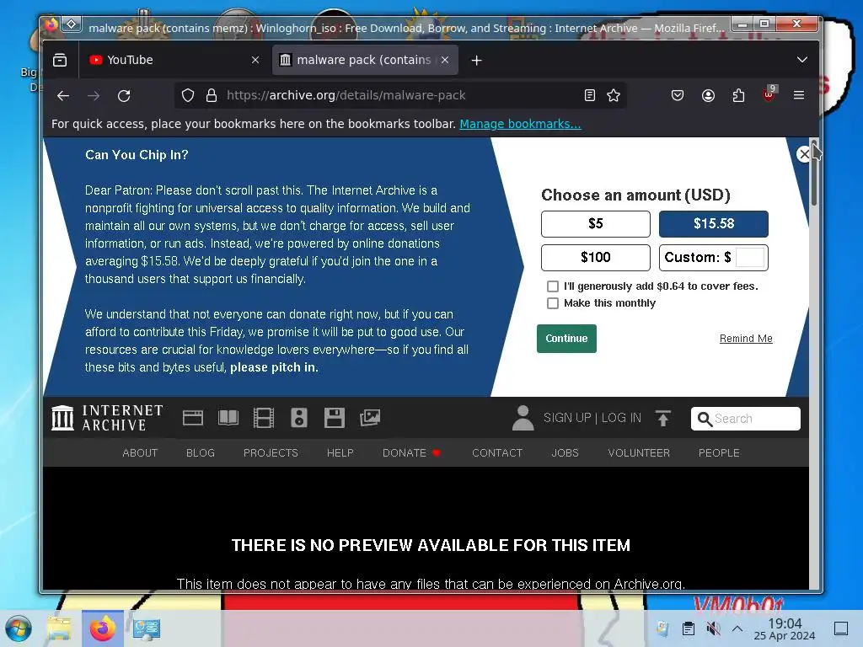Screen dimensions: 863x647
Task: Open the Manage bookmarks link
Action: (520, 124)
